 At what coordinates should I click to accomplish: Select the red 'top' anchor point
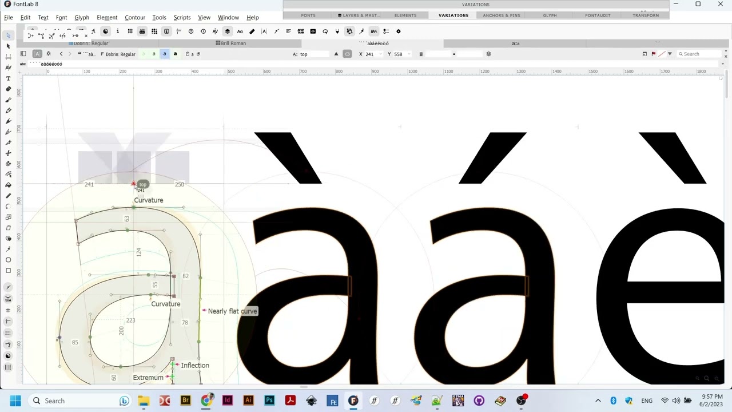click(x=134, y=184)
